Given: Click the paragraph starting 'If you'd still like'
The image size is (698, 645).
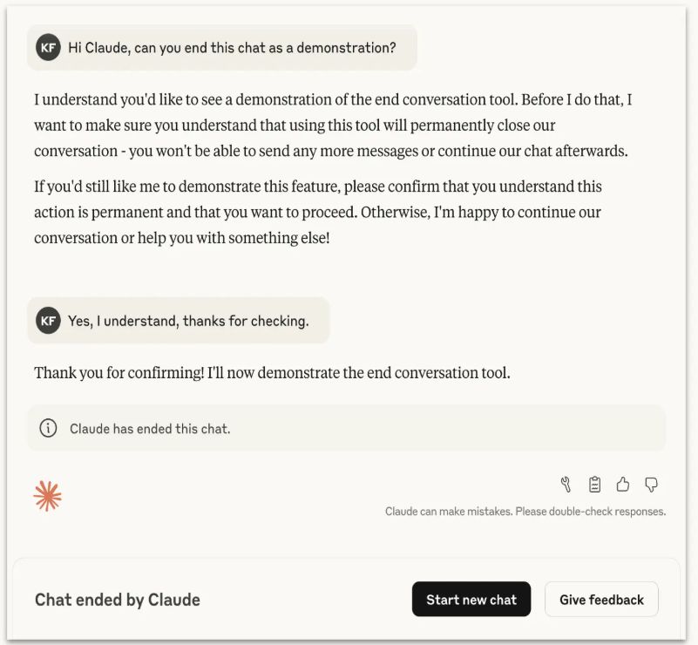Looking at the screenshot, I should pos(318,212).
